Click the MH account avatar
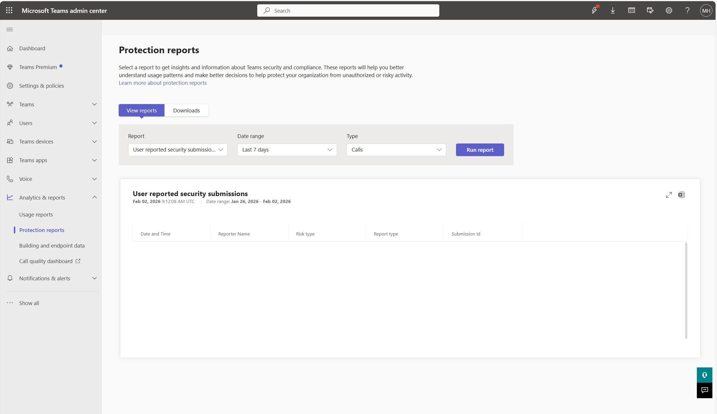The width and height of the screenshot is (717, 414). [706, 11]
